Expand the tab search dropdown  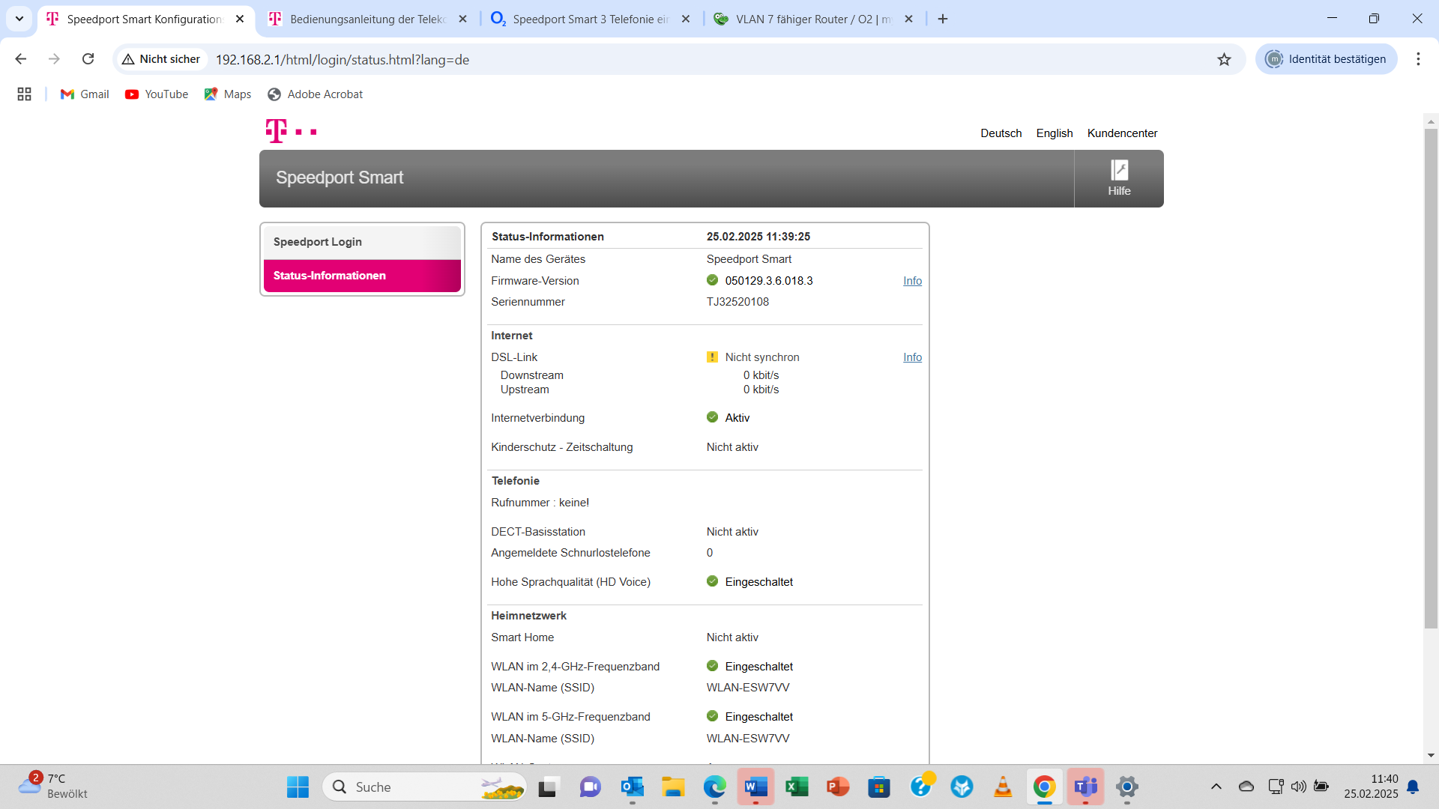coord(19,19)
